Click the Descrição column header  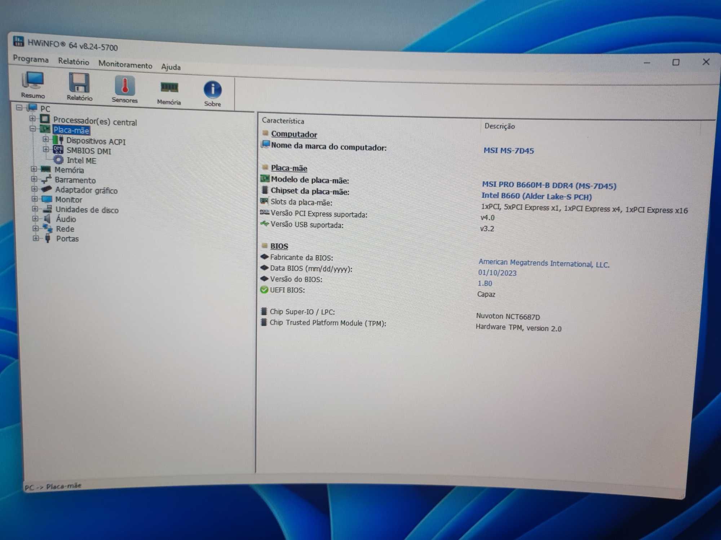499,126
